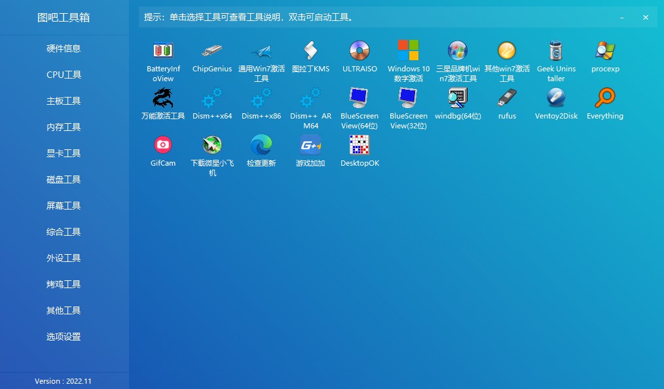This screenshot has height=389, width=664.
Task: Click the Everything search icon
Action: tap(605, 98)
